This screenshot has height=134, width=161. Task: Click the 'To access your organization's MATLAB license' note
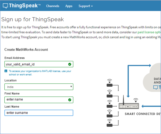click(40, 73)
